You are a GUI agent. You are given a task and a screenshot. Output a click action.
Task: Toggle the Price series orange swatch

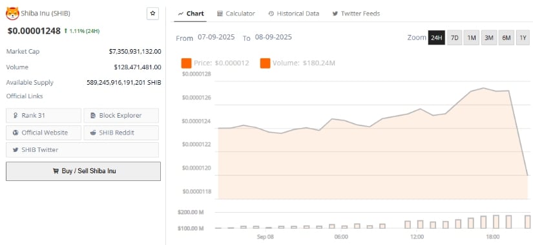[186, 63]
